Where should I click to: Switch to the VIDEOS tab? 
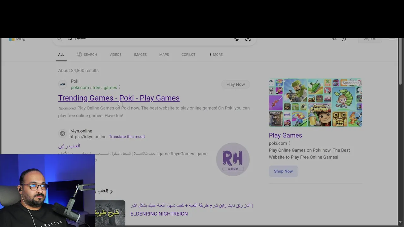click(116, 55)
